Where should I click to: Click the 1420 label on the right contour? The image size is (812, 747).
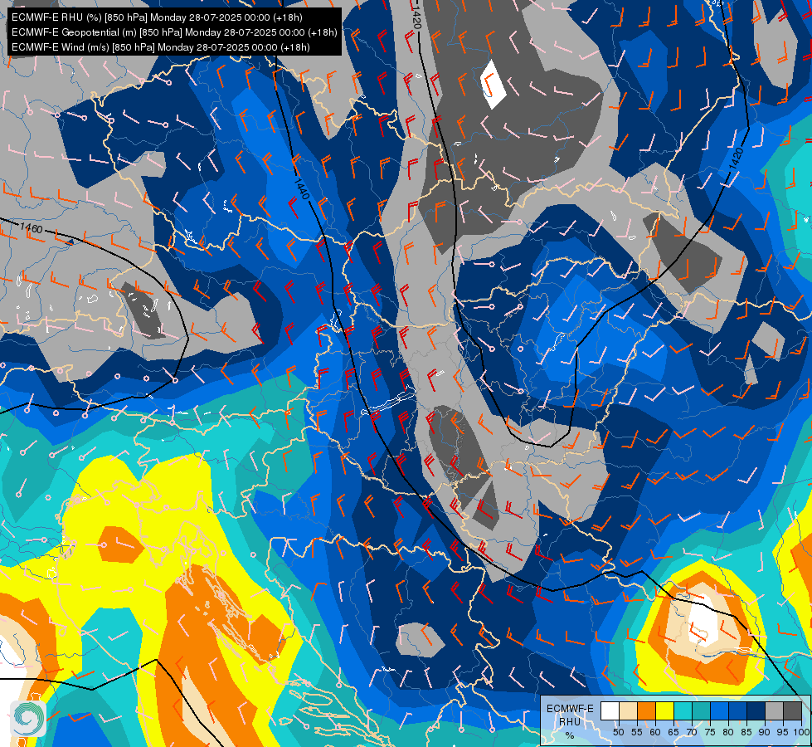click(x=736, y=158)
